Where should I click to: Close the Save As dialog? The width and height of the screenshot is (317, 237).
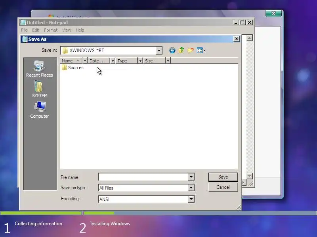tap(237, 39)
